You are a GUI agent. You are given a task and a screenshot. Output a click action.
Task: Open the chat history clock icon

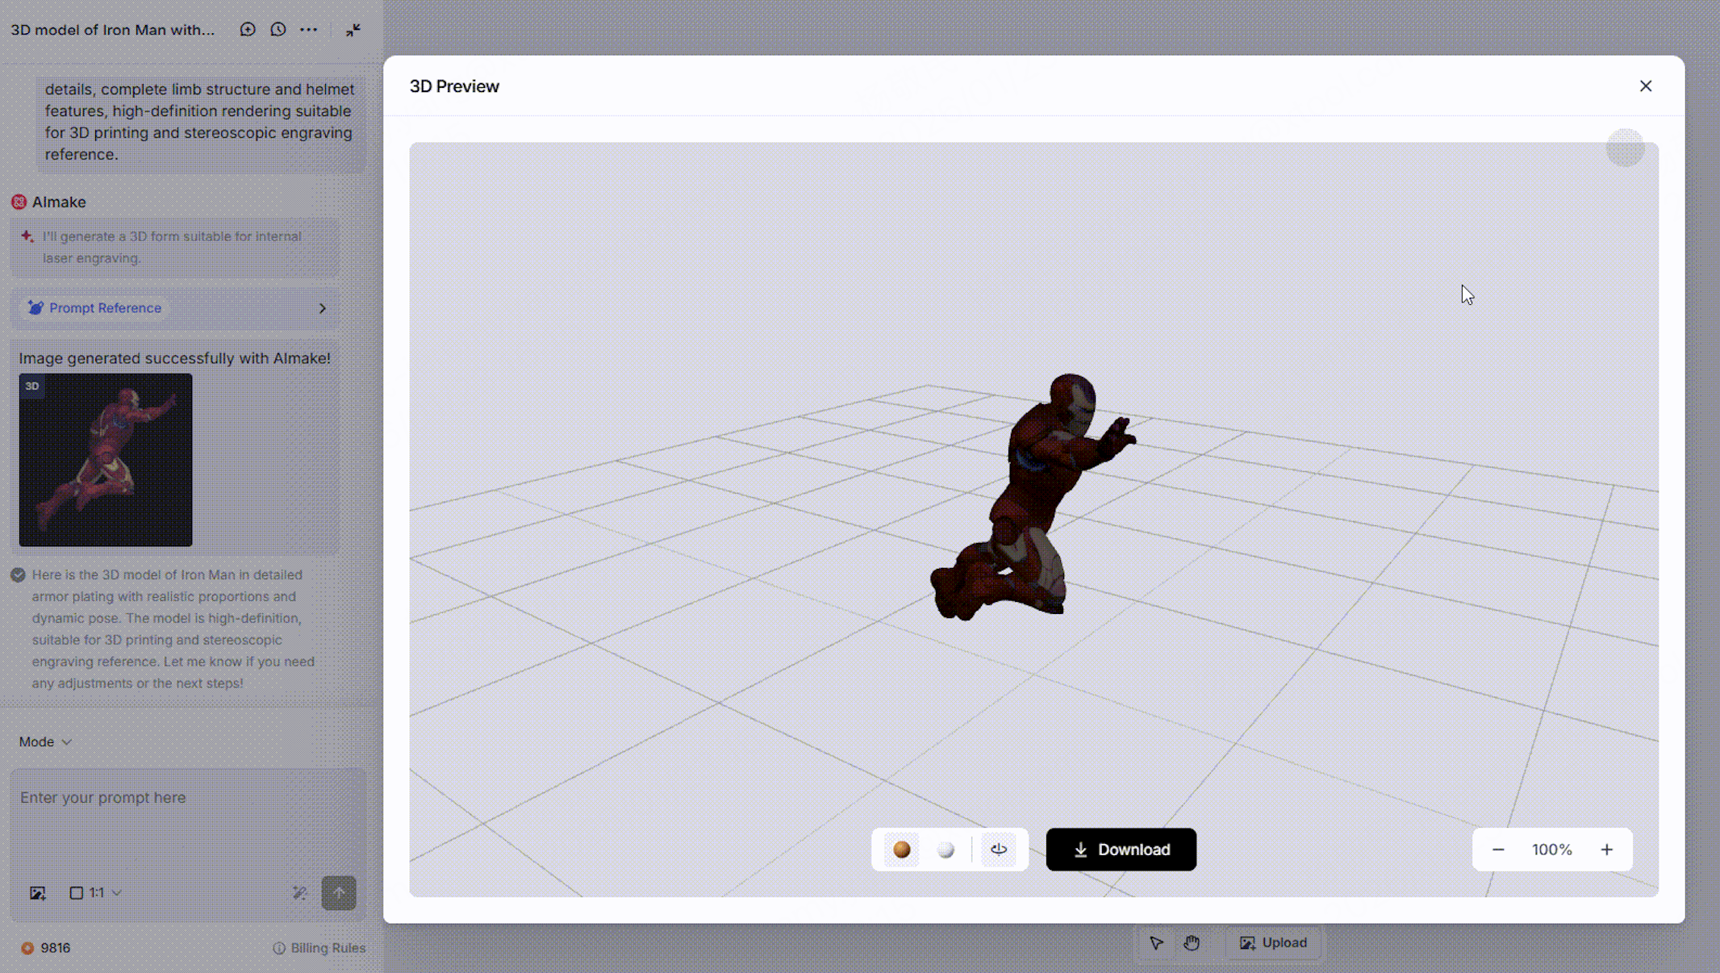(278, 30)
